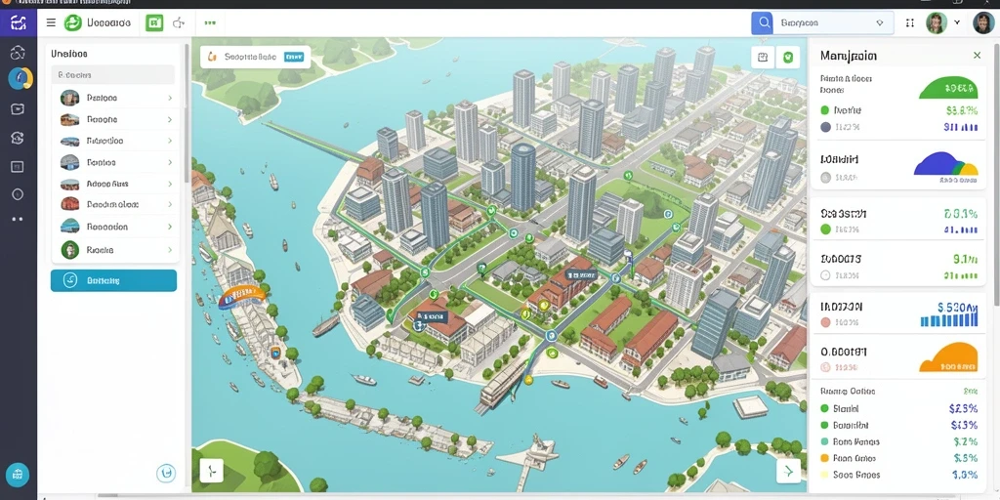Click the green shield icon above the map
The width and height of the screenshot is (1000, 500).
789,58
